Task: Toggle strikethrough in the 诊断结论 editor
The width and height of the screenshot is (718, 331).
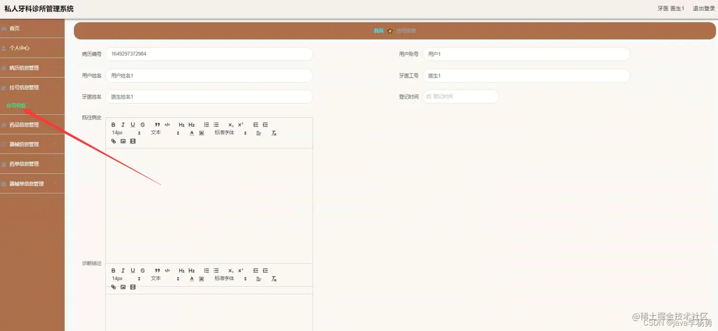Action: (x=142, y=271)
